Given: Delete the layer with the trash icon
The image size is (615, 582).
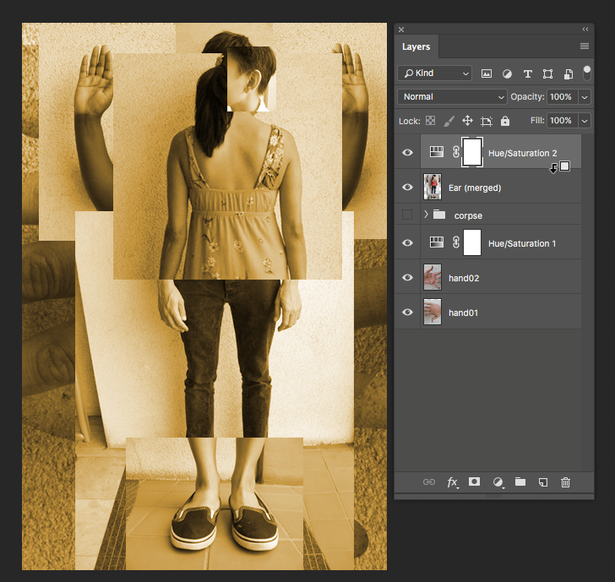Looking at the screenshot, I should (566, 481).
